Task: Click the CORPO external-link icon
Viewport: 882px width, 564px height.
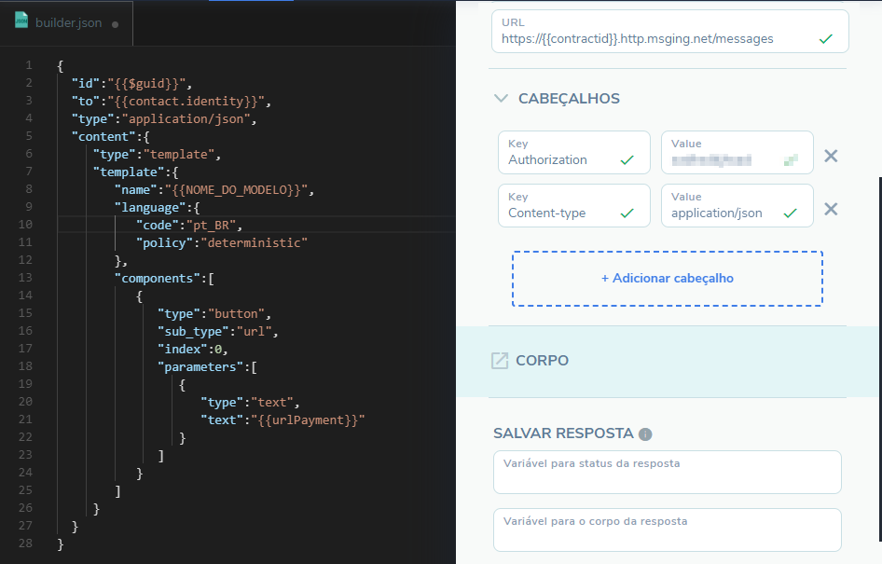Action: [500, 361]
